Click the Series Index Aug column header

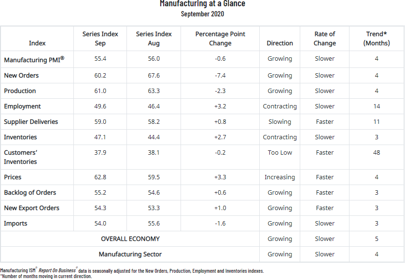pos(154,39)
